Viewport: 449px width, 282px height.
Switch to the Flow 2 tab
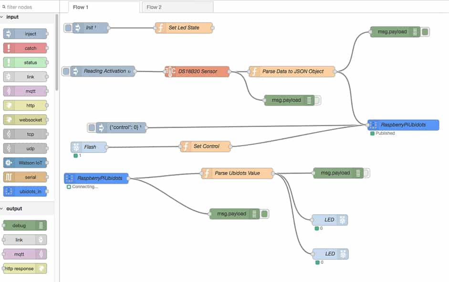(x=178, y=7)
